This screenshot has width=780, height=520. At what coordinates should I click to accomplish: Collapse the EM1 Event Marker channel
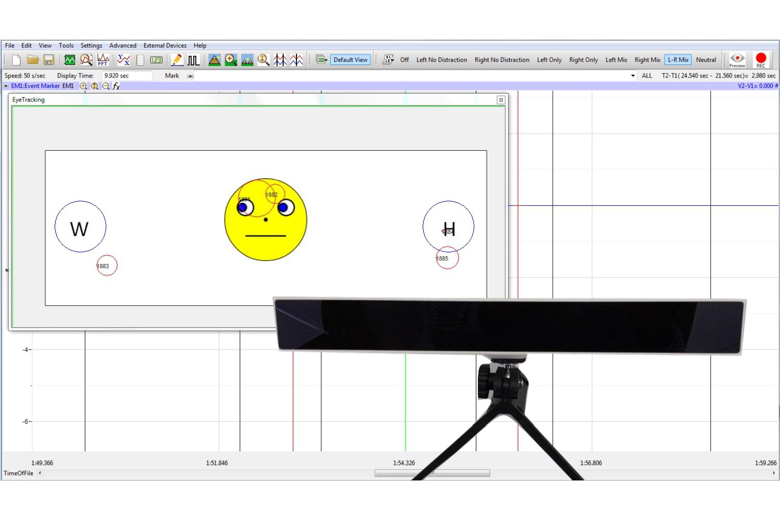pyautogui.click(x=6, y=86)
